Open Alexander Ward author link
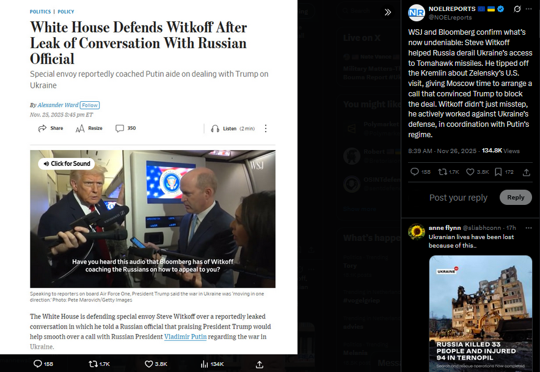 58,105
